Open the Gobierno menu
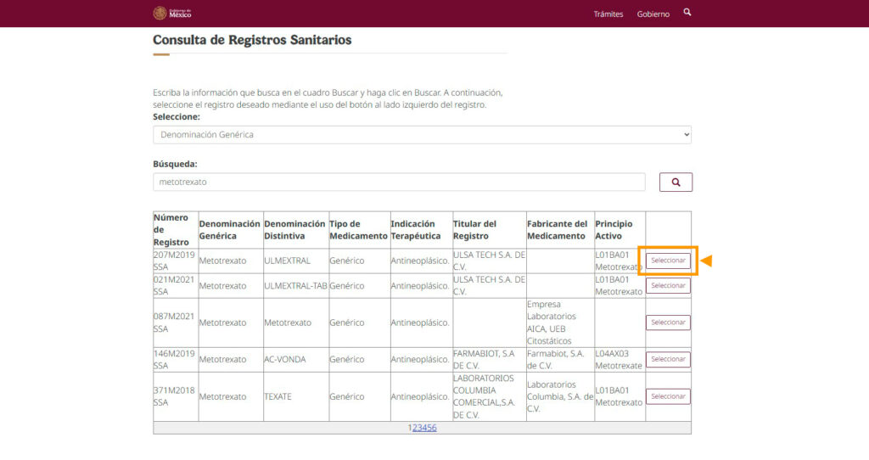 (x=653, y=14)
